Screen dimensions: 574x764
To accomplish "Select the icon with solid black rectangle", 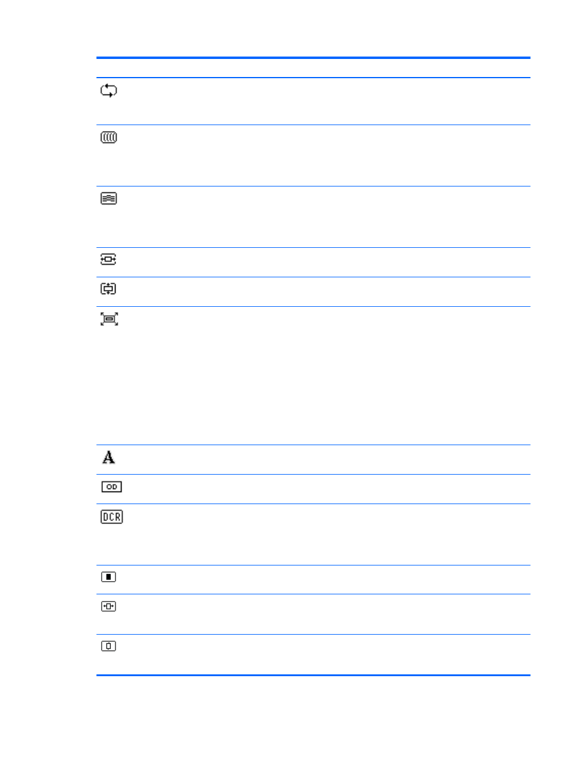I will [x=108, y=577].
